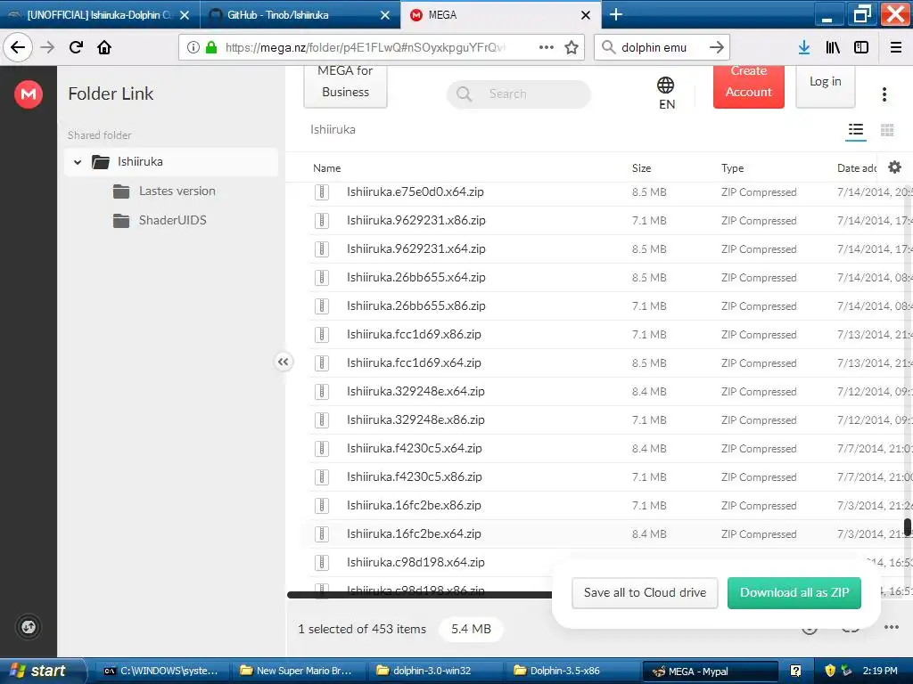Sort by the Type column header

pyautogui.click(x=733, y=168)
